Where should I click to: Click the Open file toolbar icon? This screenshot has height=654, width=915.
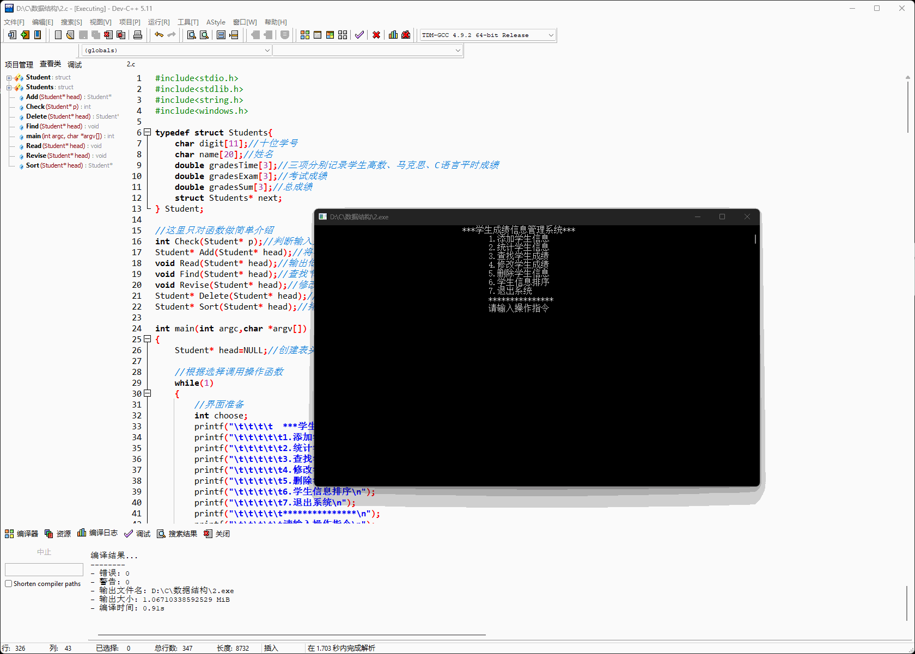(x=70, y=35)
